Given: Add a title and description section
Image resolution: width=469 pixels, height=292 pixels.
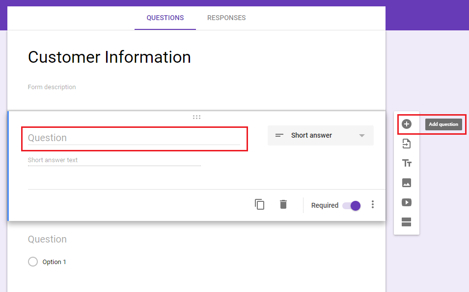Looking at the screenshot, I should pyautogui.click(x=407, y=163).
